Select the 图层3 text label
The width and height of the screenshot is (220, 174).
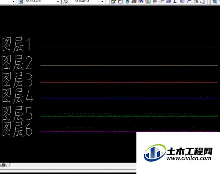17,80
